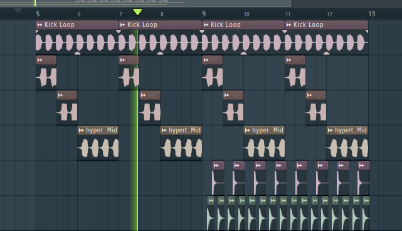Select the Kick Loop waveform starting at bar 5
402x231 pixels.
point(77,42)
